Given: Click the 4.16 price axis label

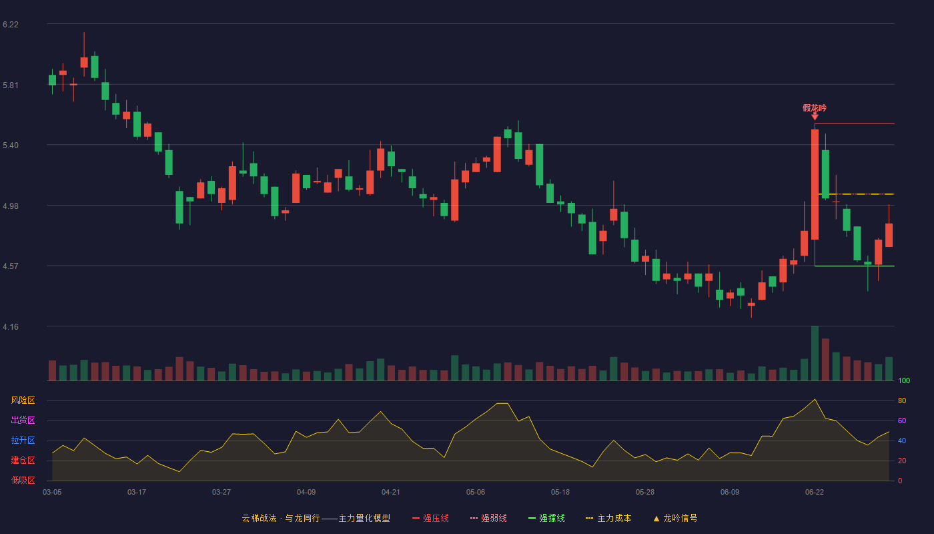Looking at the screenshot, I should point(11,326).
